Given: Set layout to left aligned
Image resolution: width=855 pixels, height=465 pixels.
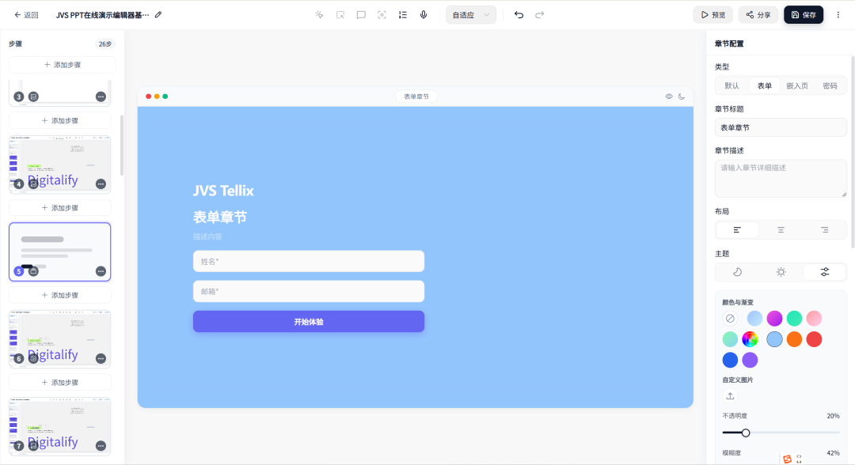Looking at the screenshot, I should click(737, 230).
